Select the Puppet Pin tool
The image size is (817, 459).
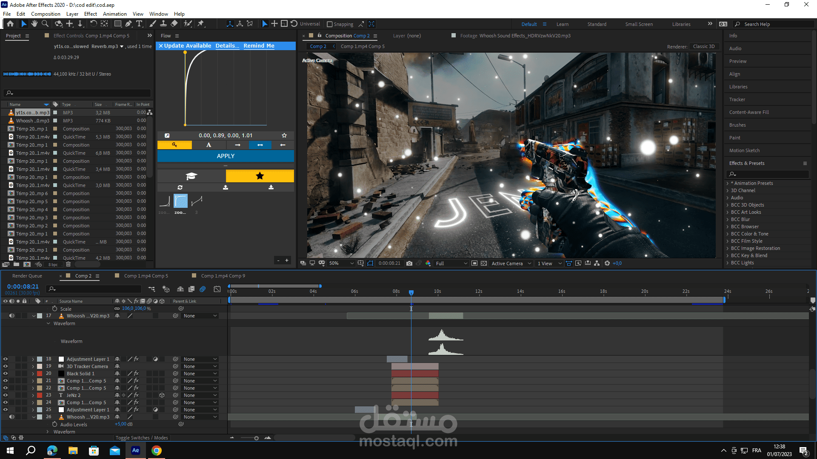201,24
